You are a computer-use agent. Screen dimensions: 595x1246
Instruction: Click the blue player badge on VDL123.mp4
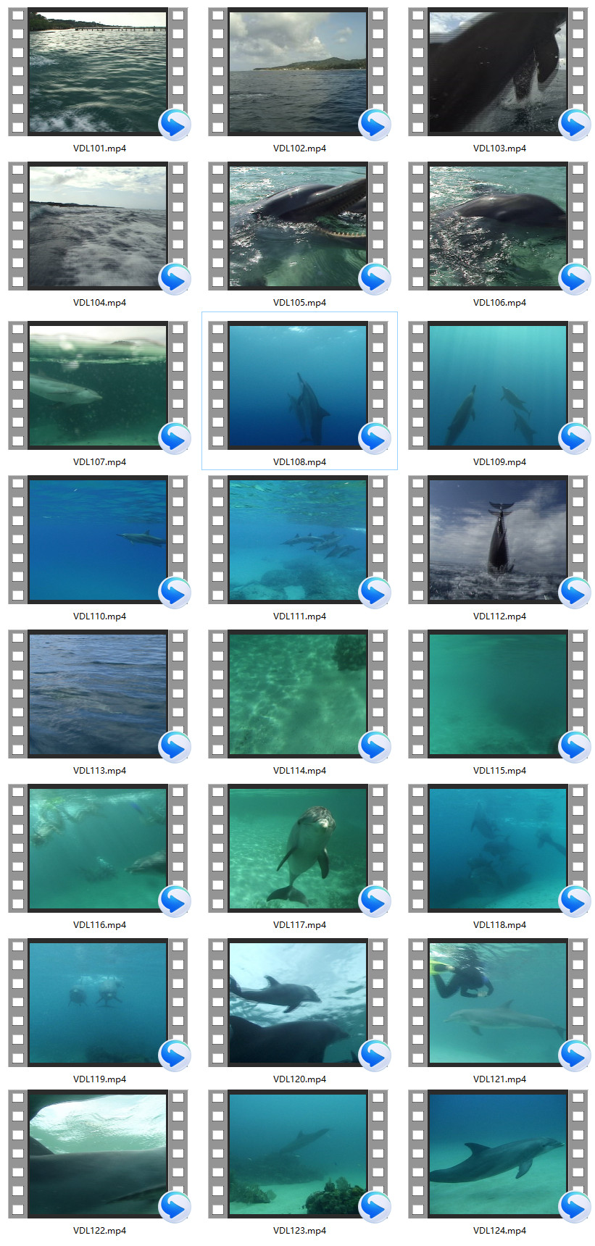375,1207
